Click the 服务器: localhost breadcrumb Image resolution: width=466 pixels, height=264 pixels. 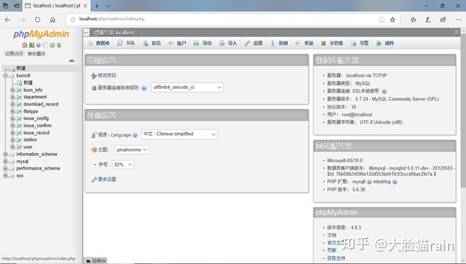click(114, 32)
